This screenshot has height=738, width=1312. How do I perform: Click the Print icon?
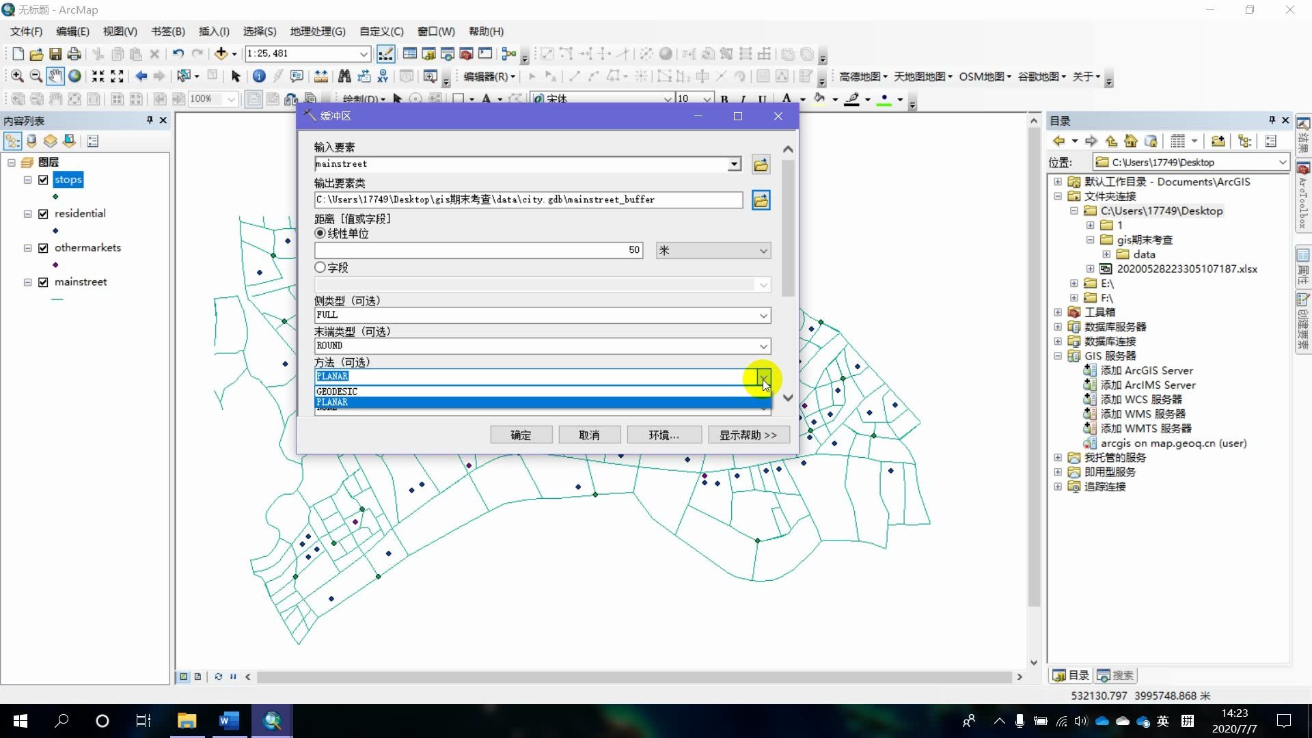(74, 54)
